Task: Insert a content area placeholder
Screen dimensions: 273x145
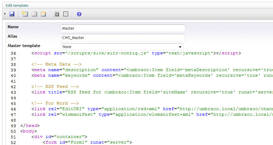Action: 57,14
